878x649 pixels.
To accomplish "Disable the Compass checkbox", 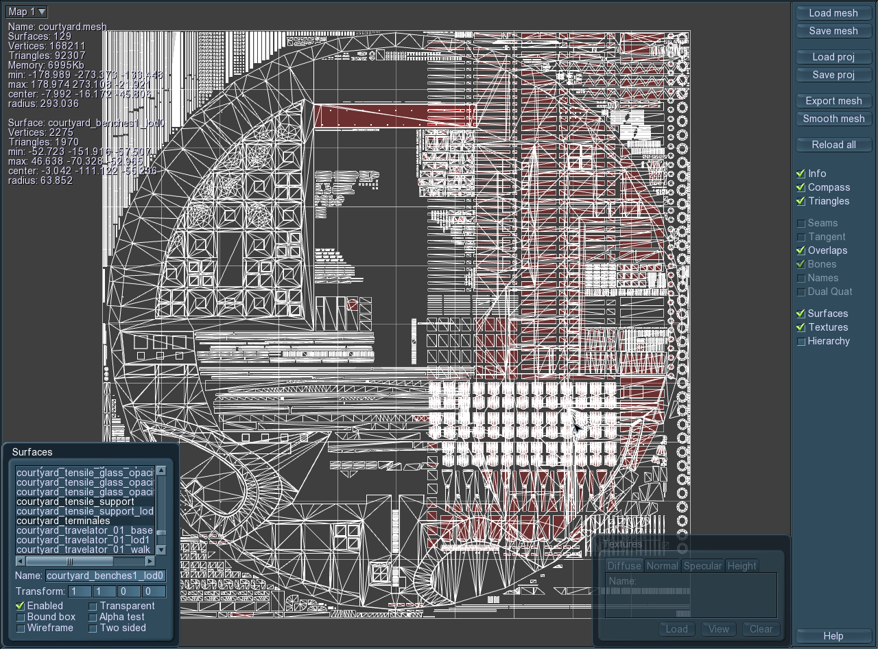I will (x=800, y=187).
